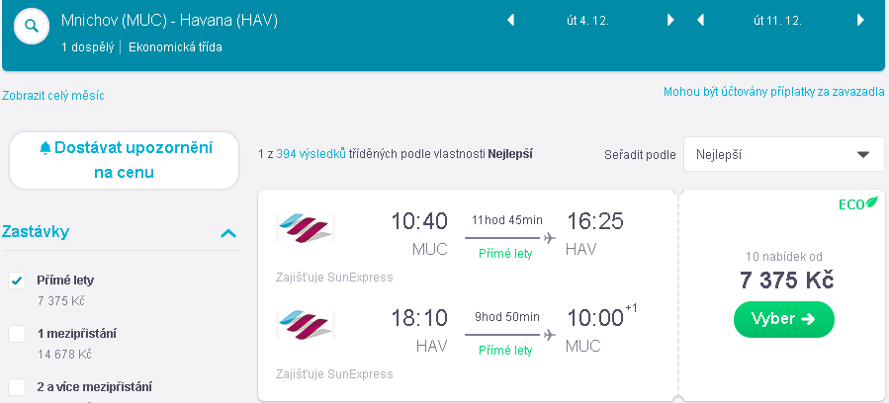The height and width of the screenshot is (403, 889).
Task: Click the outbound Eurowings airline logo
Action: click(x=306, y=228)
